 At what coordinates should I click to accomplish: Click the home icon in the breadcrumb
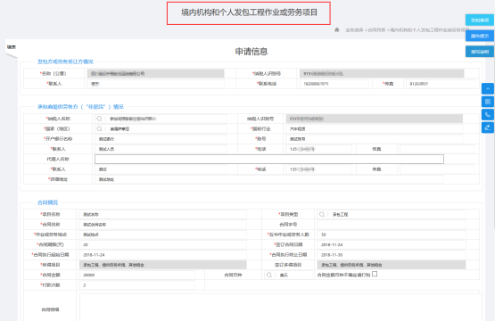[337, 29]
